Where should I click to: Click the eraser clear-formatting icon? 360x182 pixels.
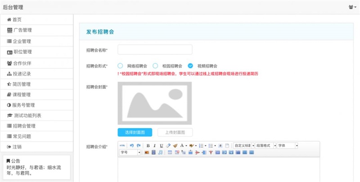coord(168,146)
